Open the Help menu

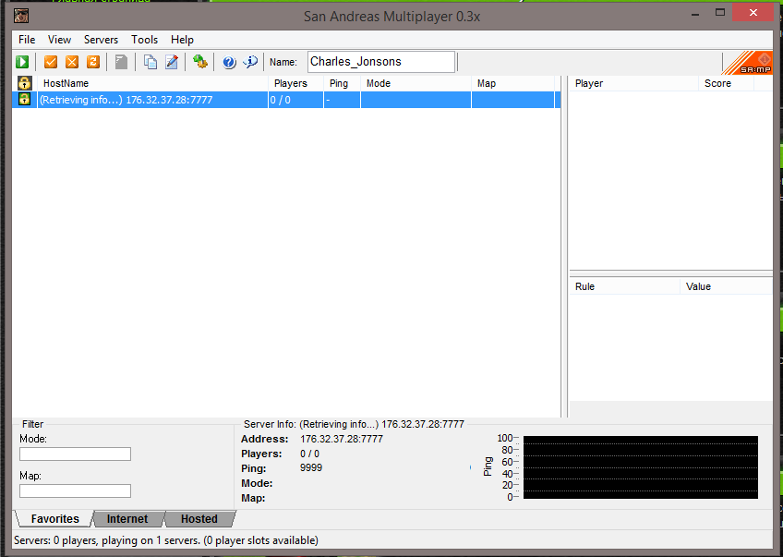click(x=182, y=40)
